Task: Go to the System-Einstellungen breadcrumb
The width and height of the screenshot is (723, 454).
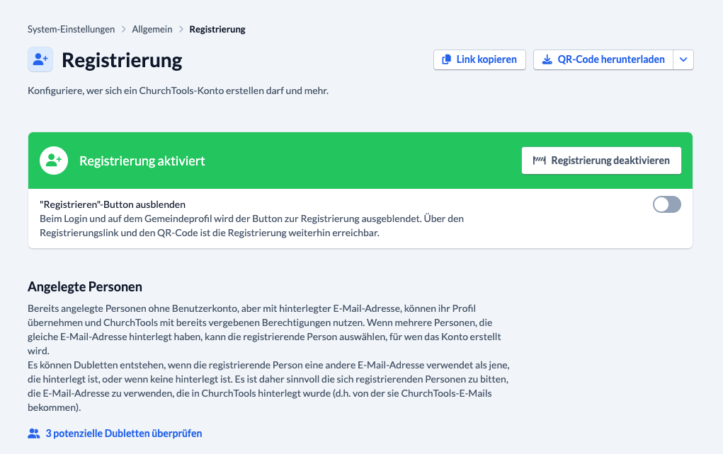Action: (x=71, y=30)
